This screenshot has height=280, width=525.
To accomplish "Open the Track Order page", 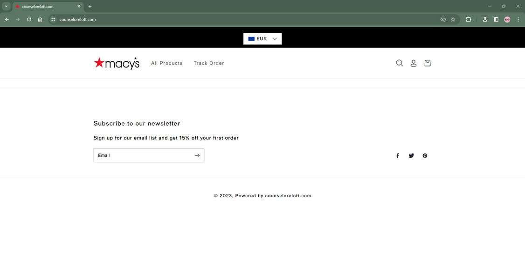I will pyautogui.click(x=209, y=63).
